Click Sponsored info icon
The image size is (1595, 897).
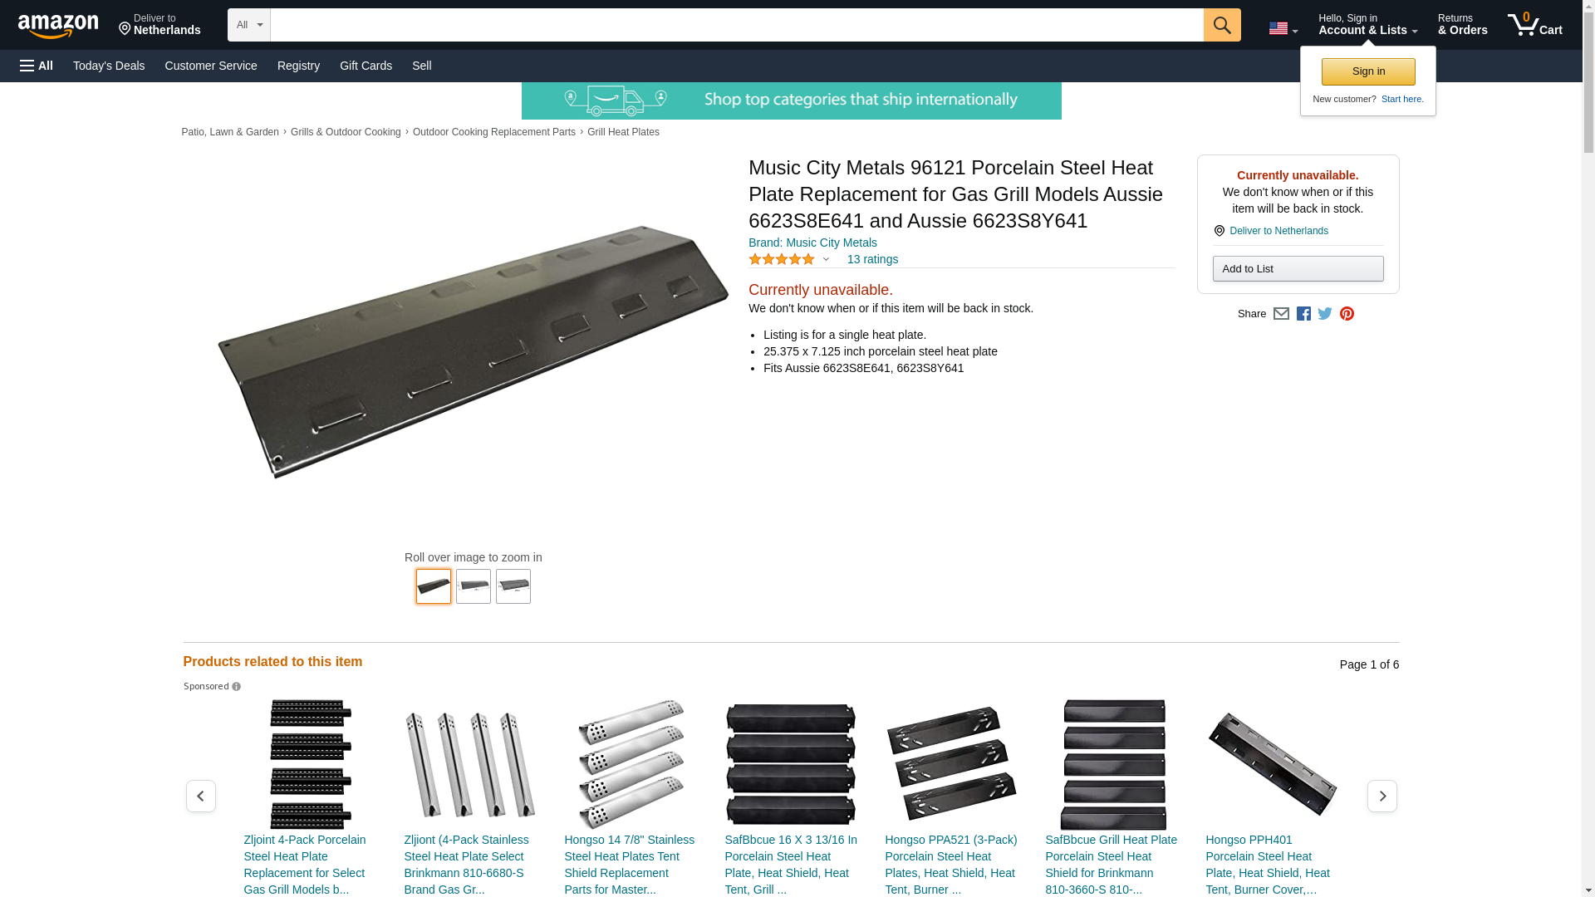(x=236, y=687)
